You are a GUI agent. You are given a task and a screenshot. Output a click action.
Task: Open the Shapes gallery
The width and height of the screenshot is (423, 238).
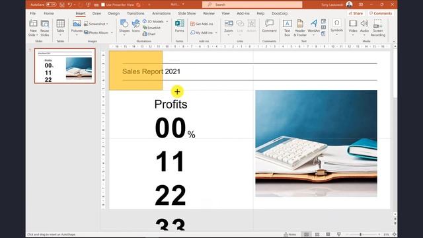[124, 28]
